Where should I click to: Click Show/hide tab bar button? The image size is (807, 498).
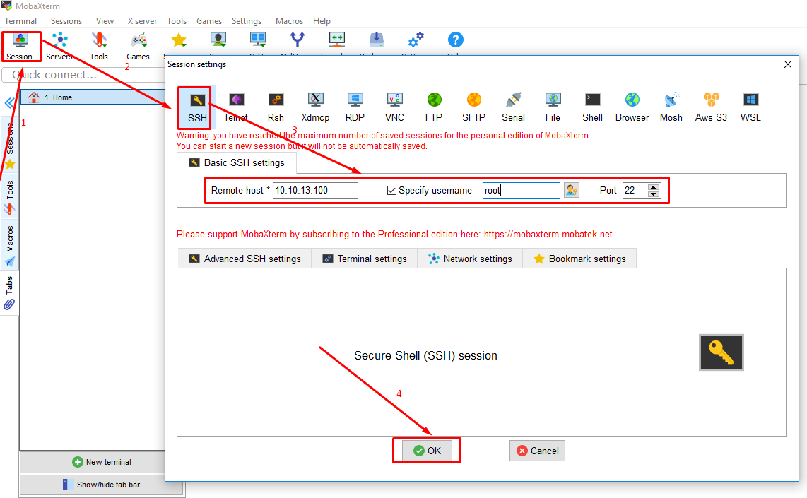(x=102, y=485)
